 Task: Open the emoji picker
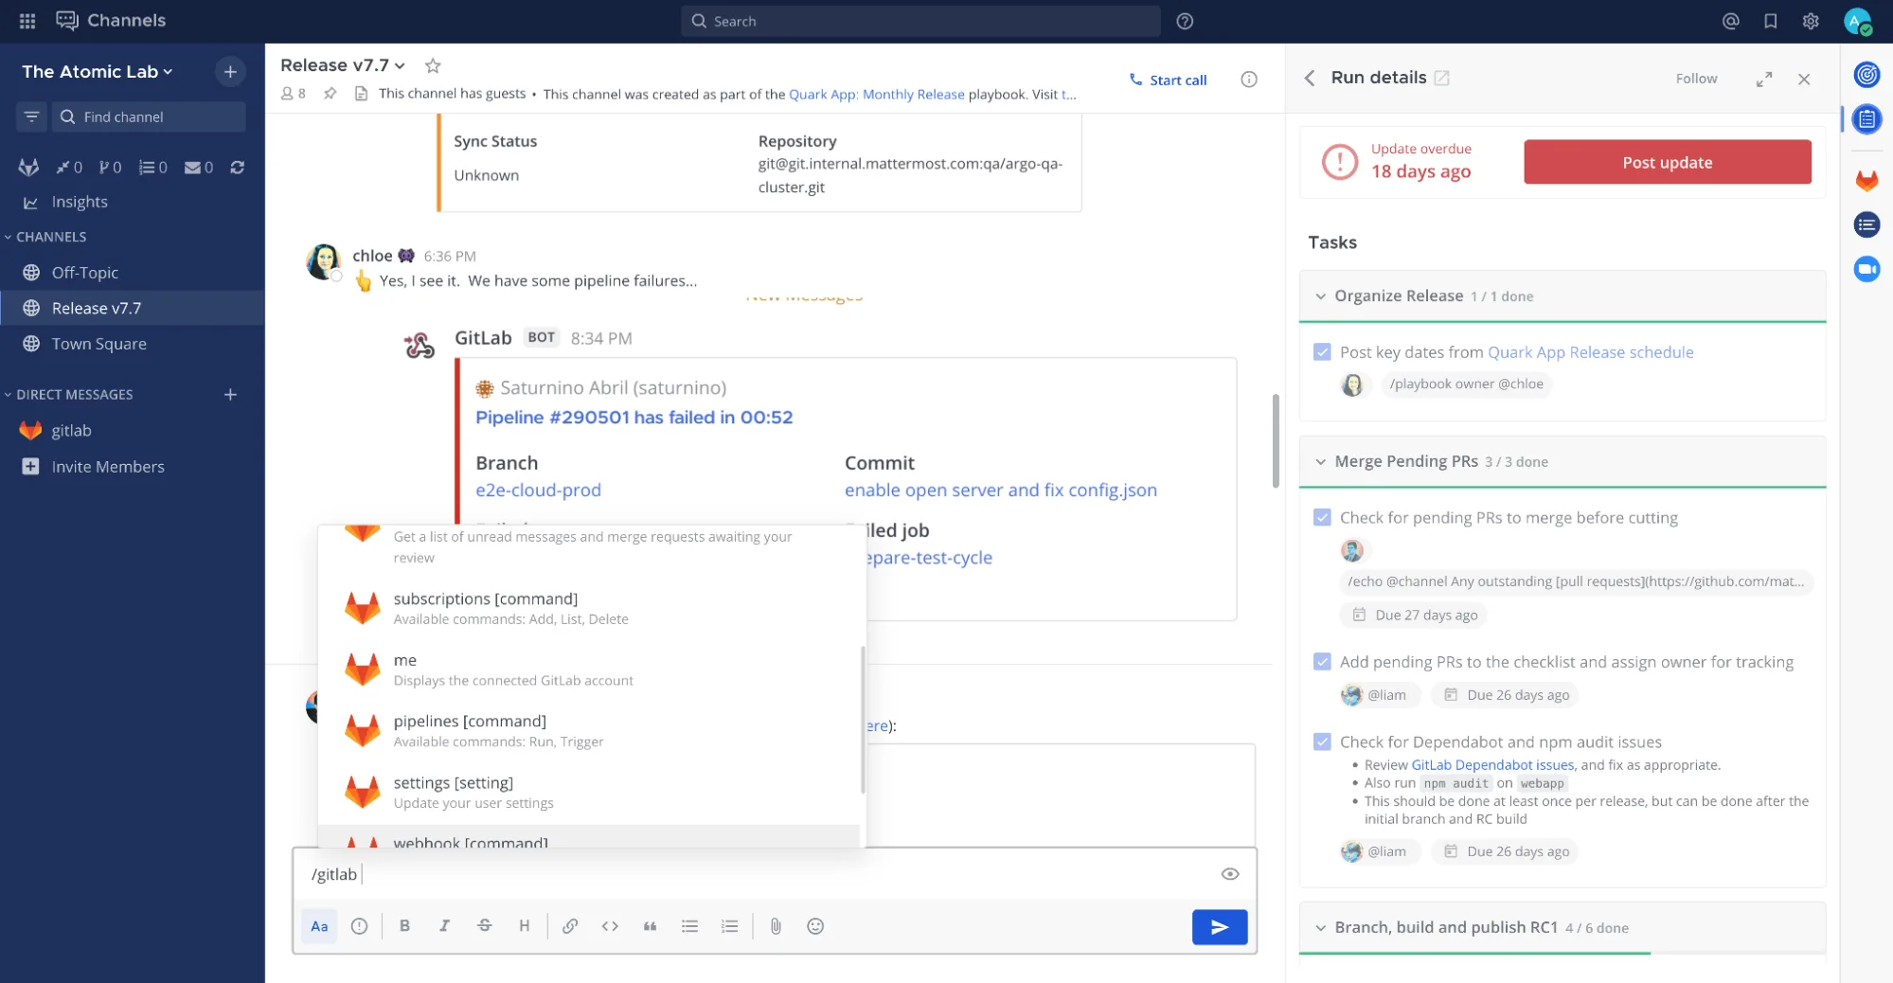pos(815,926)
